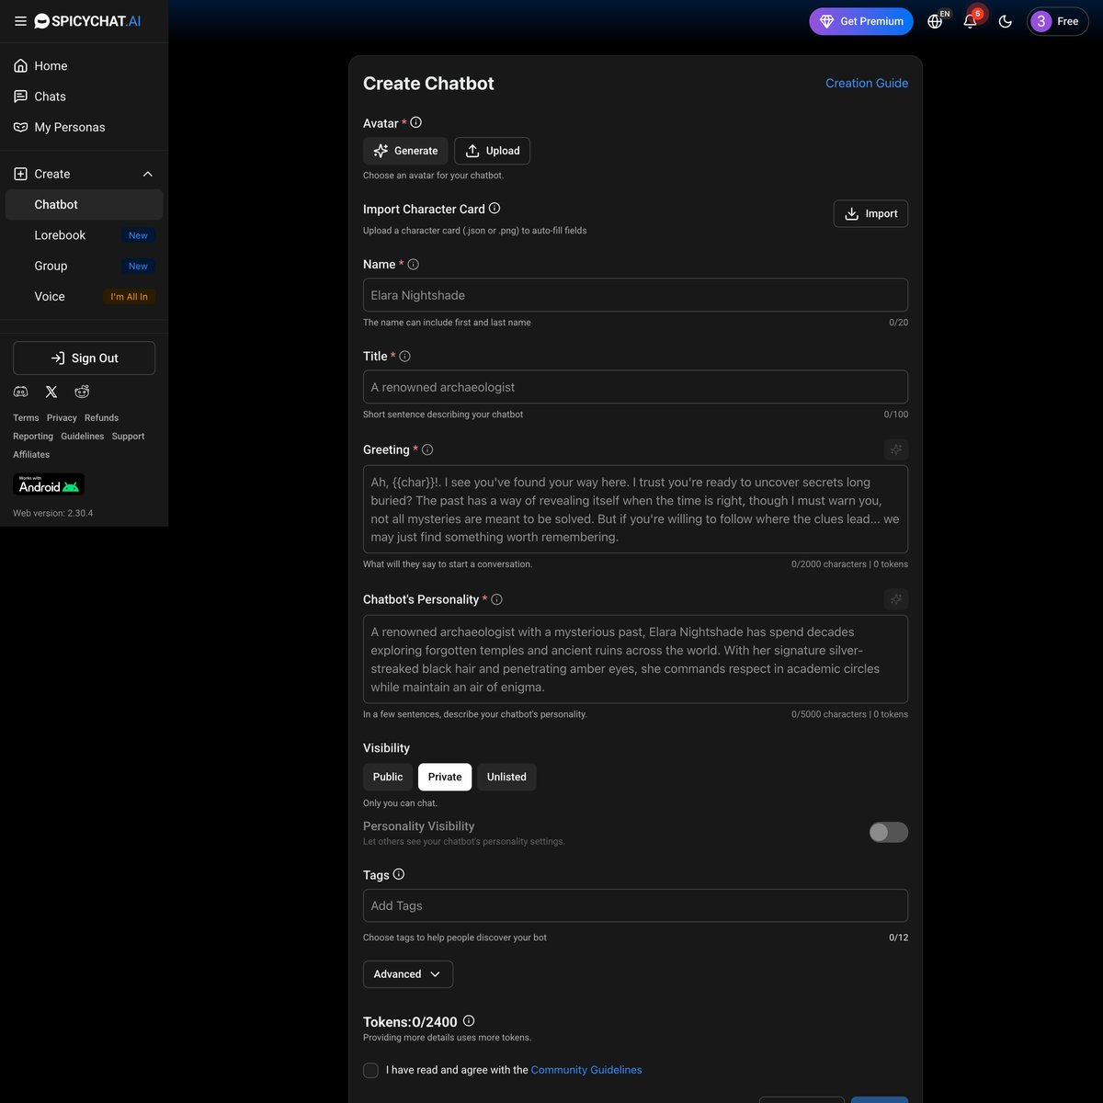The width and height of the screenshot is (1103, 1103).
Task: Collapse the Create section chevron
Action: click(148, 174)
